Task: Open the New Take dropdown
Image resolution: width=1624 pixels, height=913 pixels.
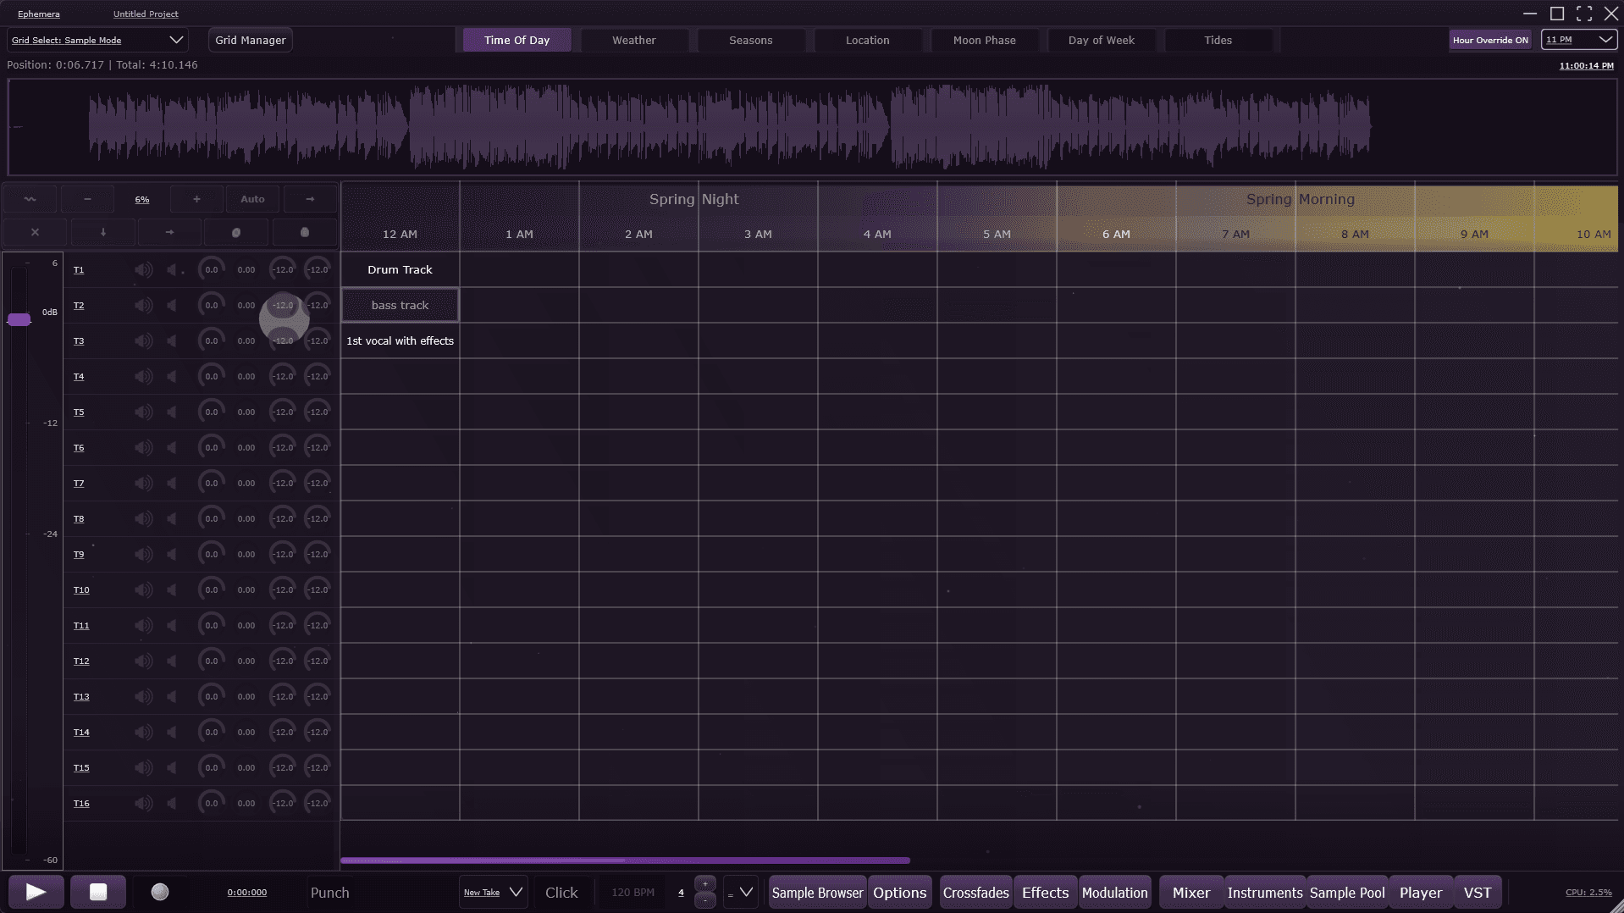Action: tap(493, 893)
